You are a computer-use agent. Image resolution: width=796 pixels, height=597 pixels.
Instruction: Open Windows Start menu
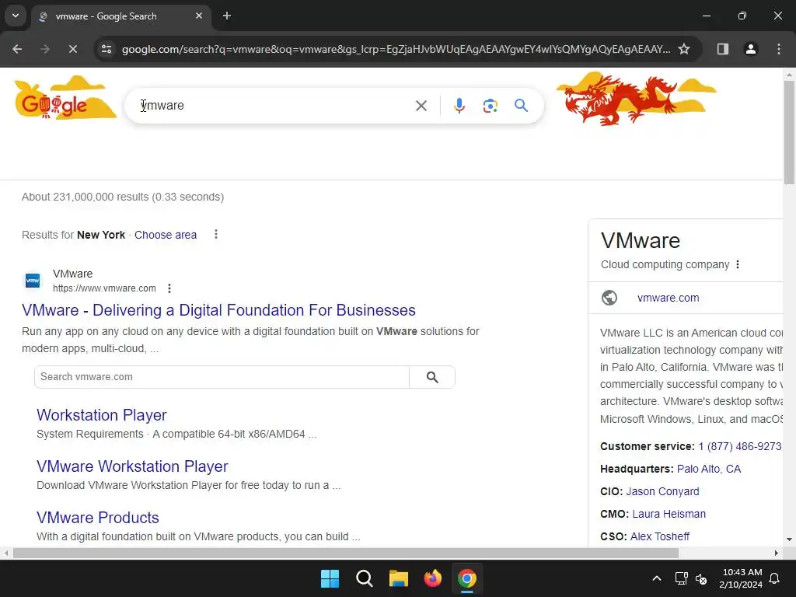330,578
